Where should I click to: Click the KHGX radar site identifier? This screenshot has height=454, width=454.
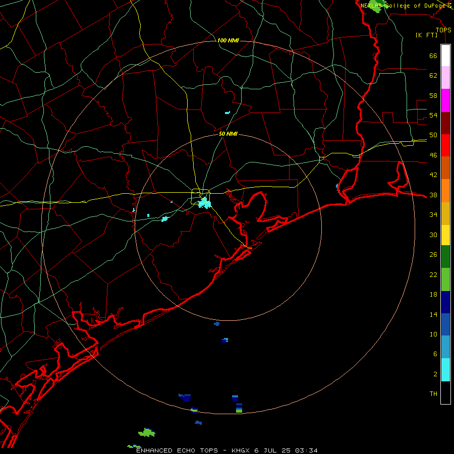pos(240,450)
